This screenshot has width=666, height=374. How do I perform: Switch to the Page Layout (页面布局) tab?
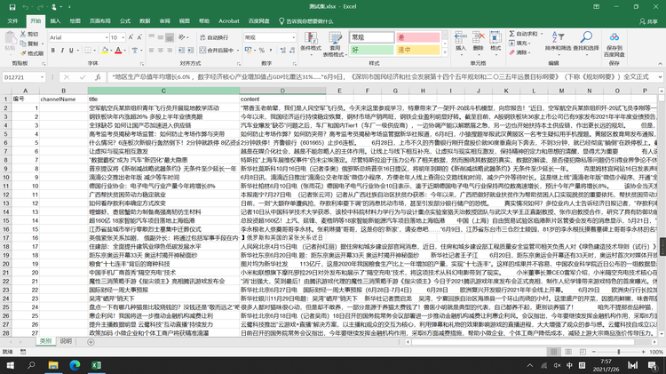tap(99, 20)
